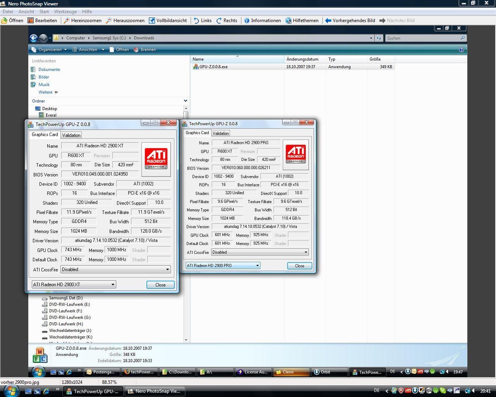Click the DE language indicator on the taskbar
This screenshot has height=397, width=496.
(x=377, y=391)
